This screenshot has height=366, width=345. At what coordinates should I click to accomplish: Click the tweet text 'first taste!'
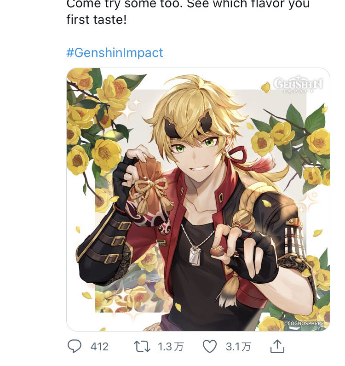(x=96, y=20)
